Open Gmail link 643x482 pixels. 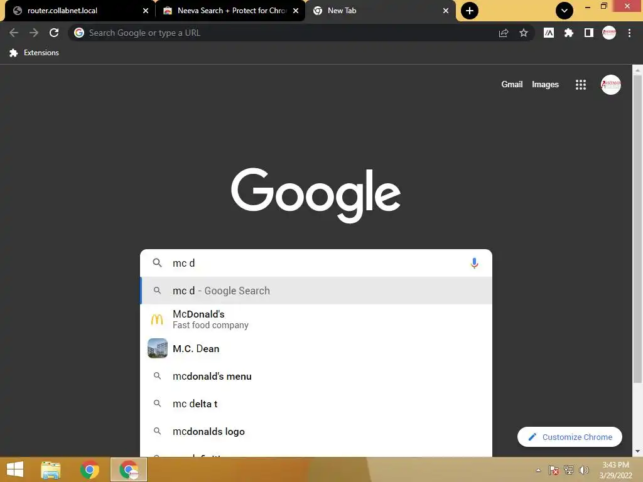coord(512,85)
